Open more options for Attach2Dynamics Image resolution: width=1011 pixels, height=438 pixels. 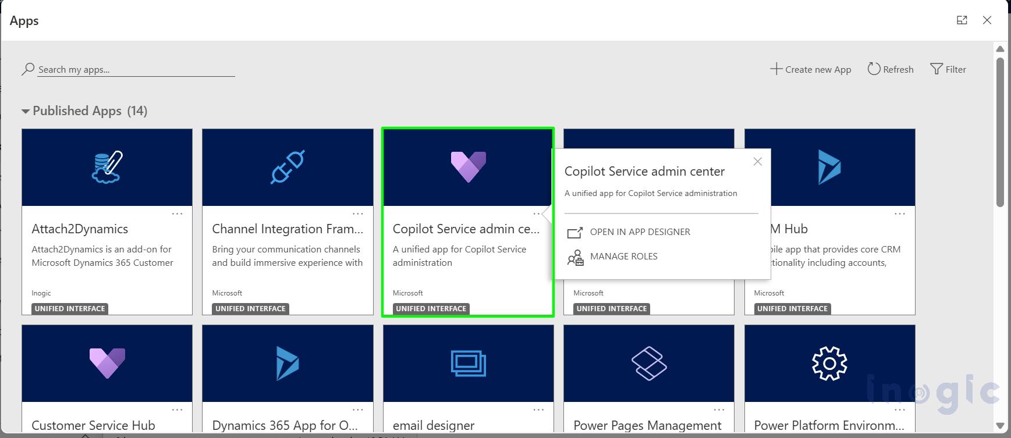coord(177,214)
